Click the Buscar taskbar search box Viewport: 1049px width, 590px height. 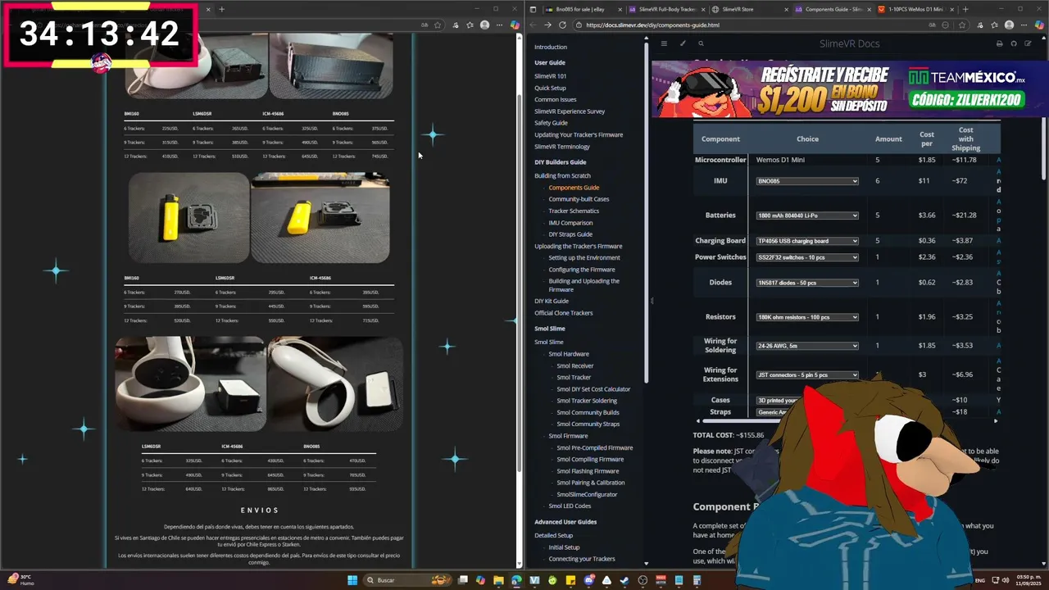point(407,580)
